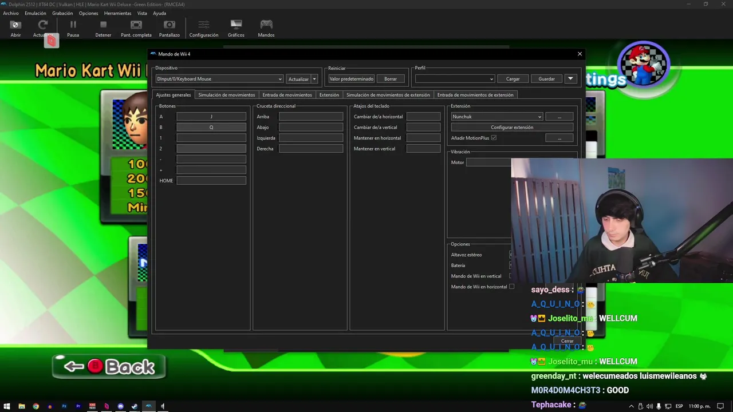This screenshot has height=412, width=733.
Task: Launch Chrome from the taskbar
Action: (36, 406)
